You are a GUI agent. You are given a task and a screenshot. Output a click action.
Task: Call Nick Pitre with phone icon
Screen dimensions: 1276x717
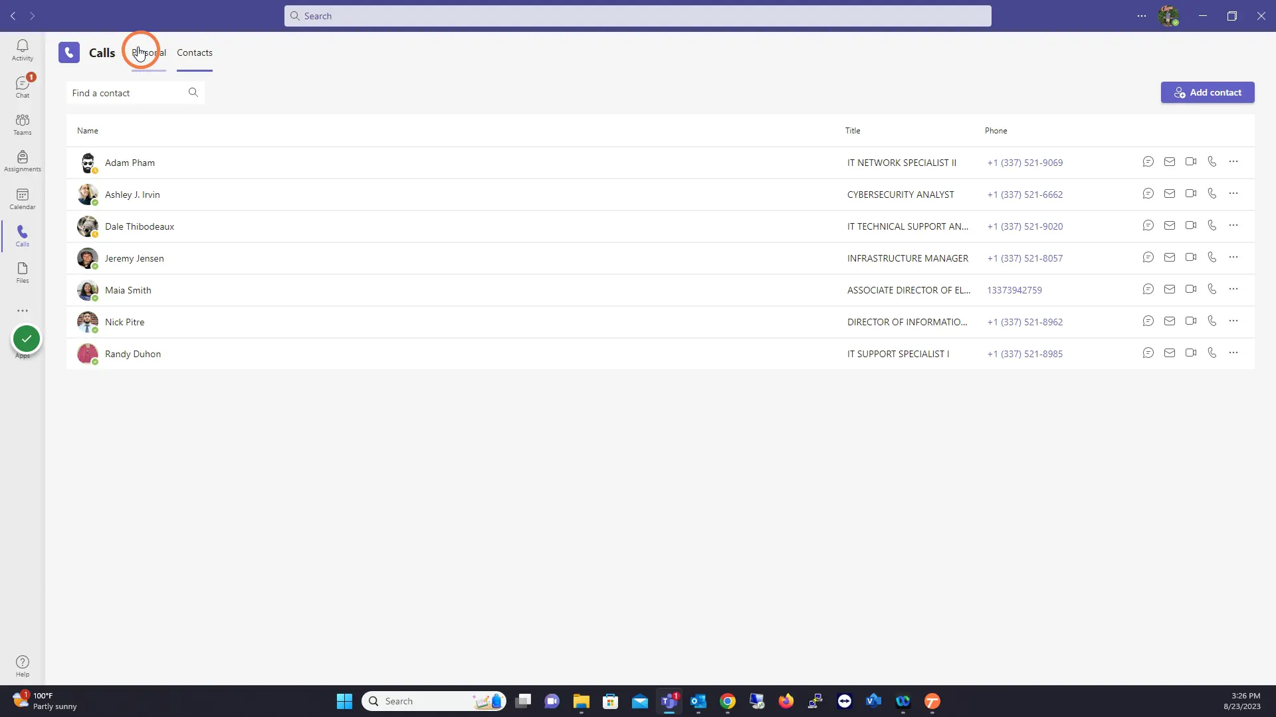[1212, 321]
